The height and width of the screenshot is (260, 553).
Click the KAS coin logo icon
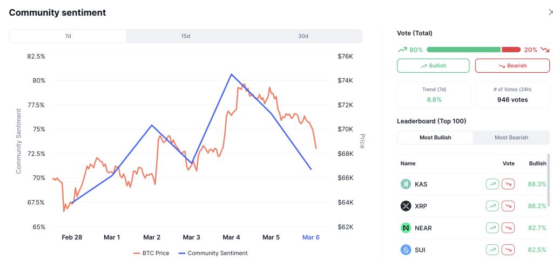[x=406, y=184]
